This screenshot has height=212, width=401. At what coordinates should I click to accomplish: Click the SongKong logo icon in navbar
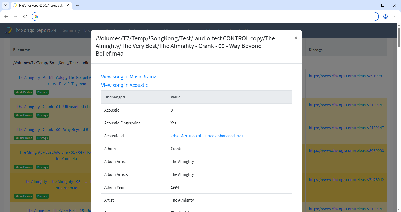click(x=8, y=30)
